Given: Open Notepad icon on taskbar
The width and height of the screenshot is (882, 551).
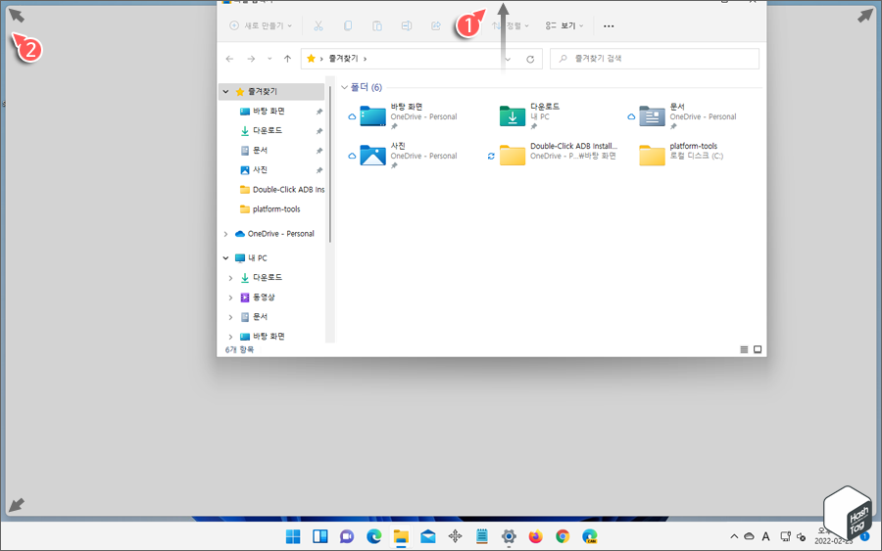Looking at the screenshot, I should (x=482, y=536).
